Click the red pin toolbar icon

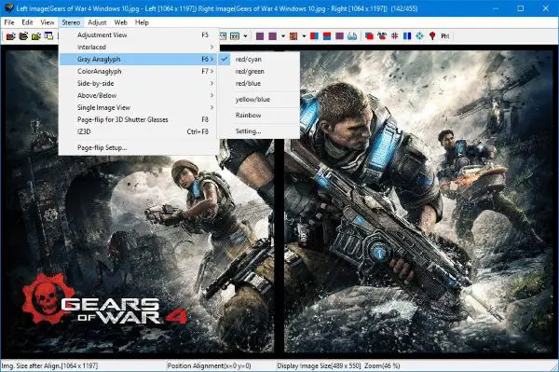pos(432,36)
